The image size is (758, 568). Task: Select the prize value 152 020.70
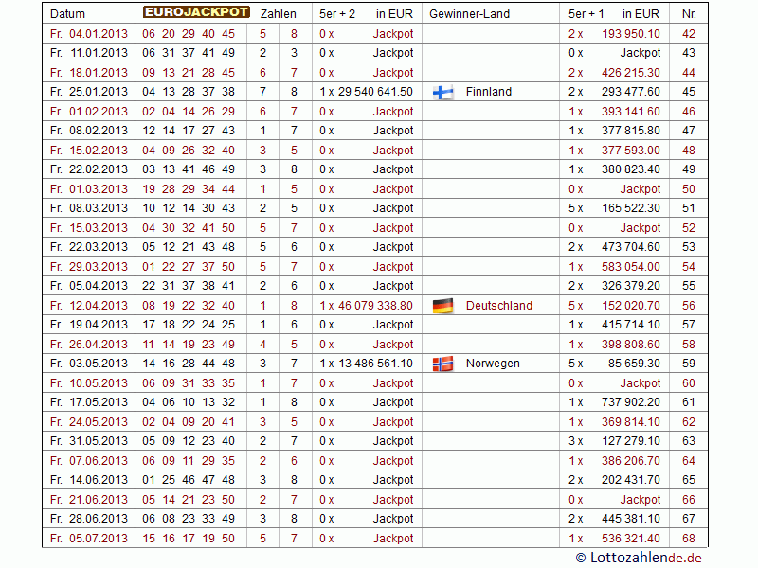tap(631, 306)
